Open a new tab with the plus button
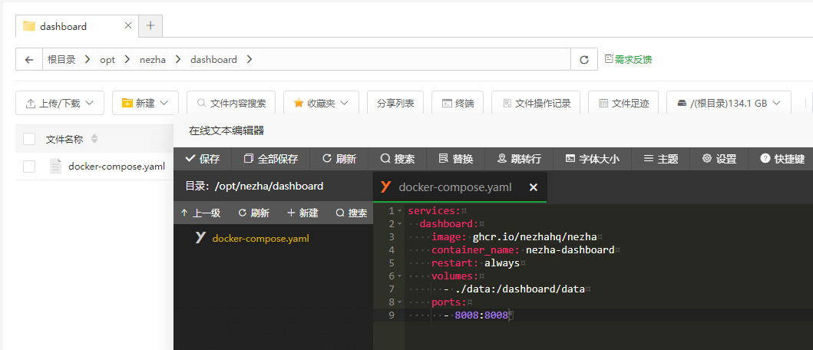This screenshot has height=350, width=813. (150, 25)
